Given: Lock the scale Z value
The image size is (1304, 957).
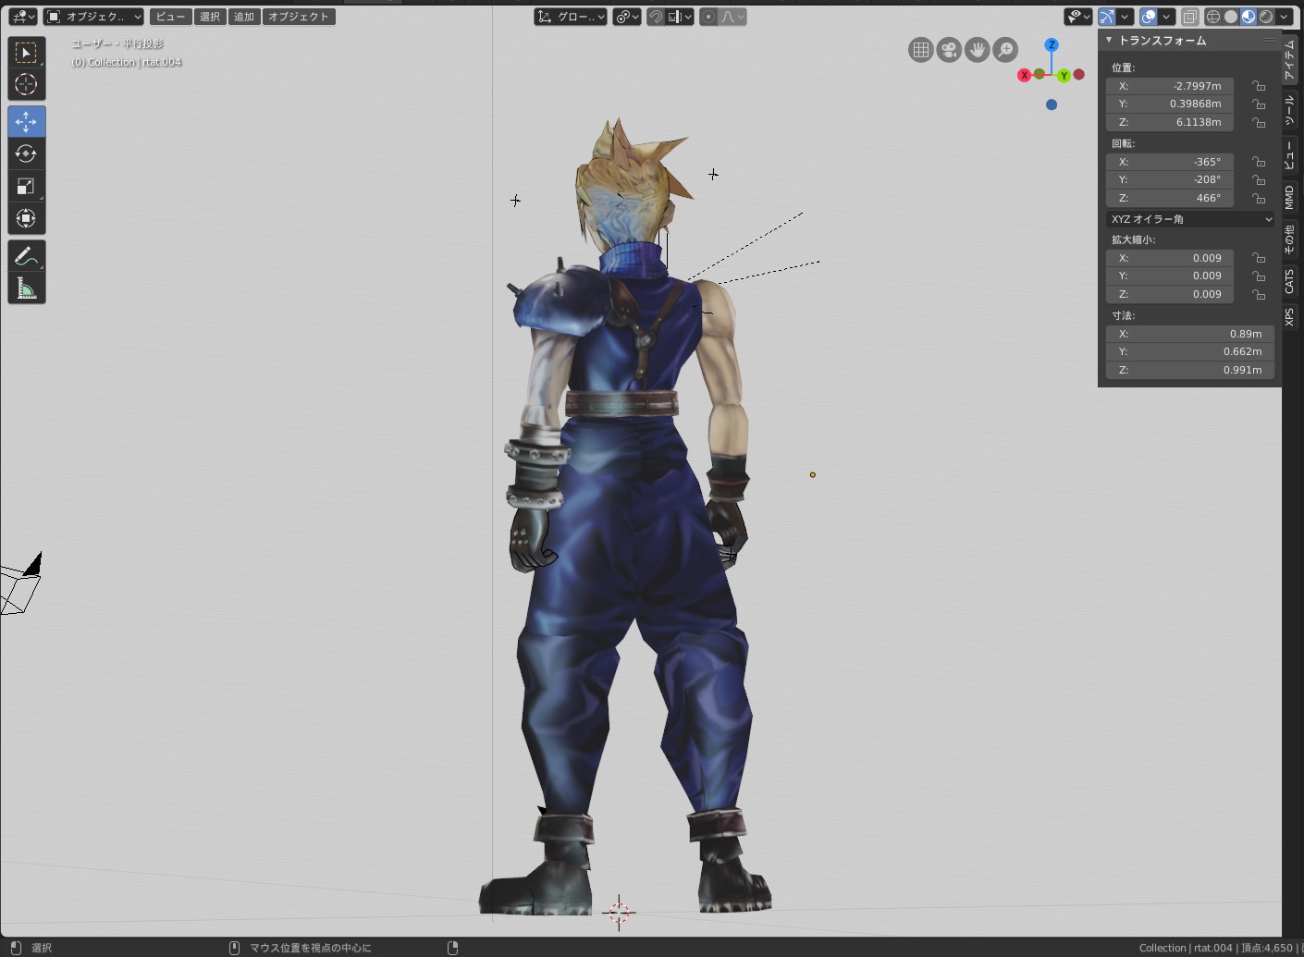Looking at the screenshot, I should pyautogui.click(x=1259, y=294).
